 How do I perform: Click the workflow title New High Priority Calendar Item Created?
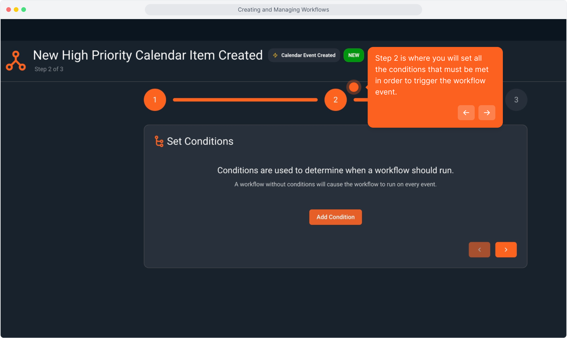[148, 55]
